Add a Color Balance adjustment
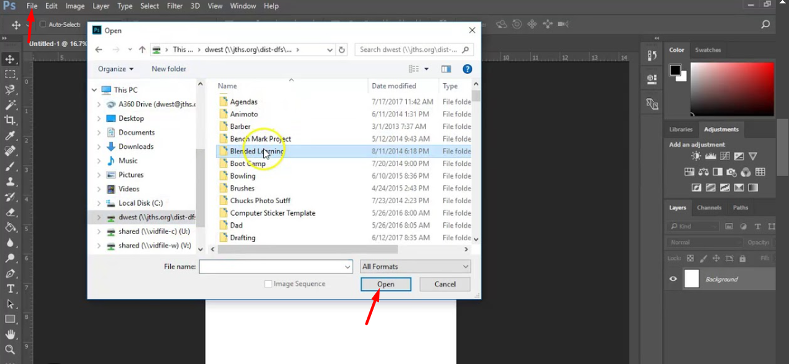The height and width of the screenshot is (364, 789). coord(703,172)
